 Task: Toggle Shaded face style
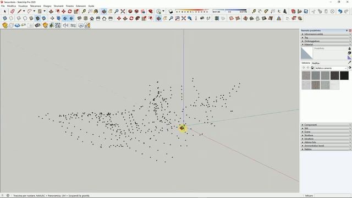coord(31,18)
